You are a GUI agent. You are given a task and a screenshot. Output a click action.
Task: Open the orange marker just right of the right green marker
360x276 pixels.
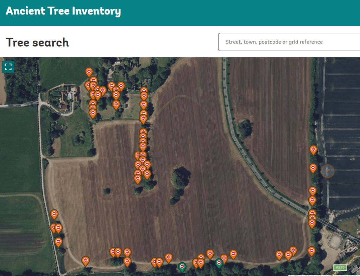[224, 258]
